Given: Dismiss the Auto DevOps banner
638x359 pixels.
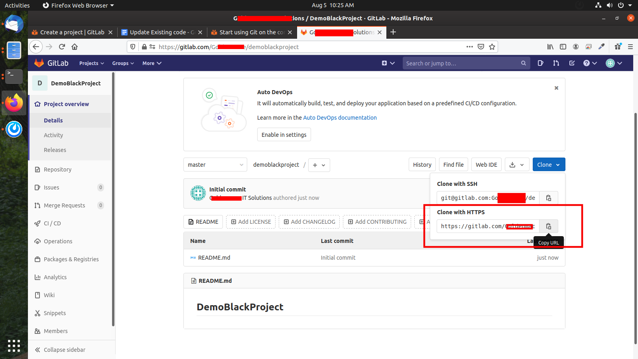Looking at the screenshot, I should pyautogui.click(x=556, y=88).
